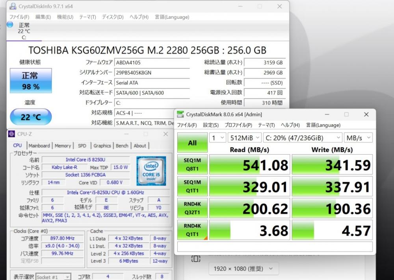Screen dimensions: 394x280
Task: Click the RND4K Q1T1 write result 4.57
Action: [x=332, y=230]
